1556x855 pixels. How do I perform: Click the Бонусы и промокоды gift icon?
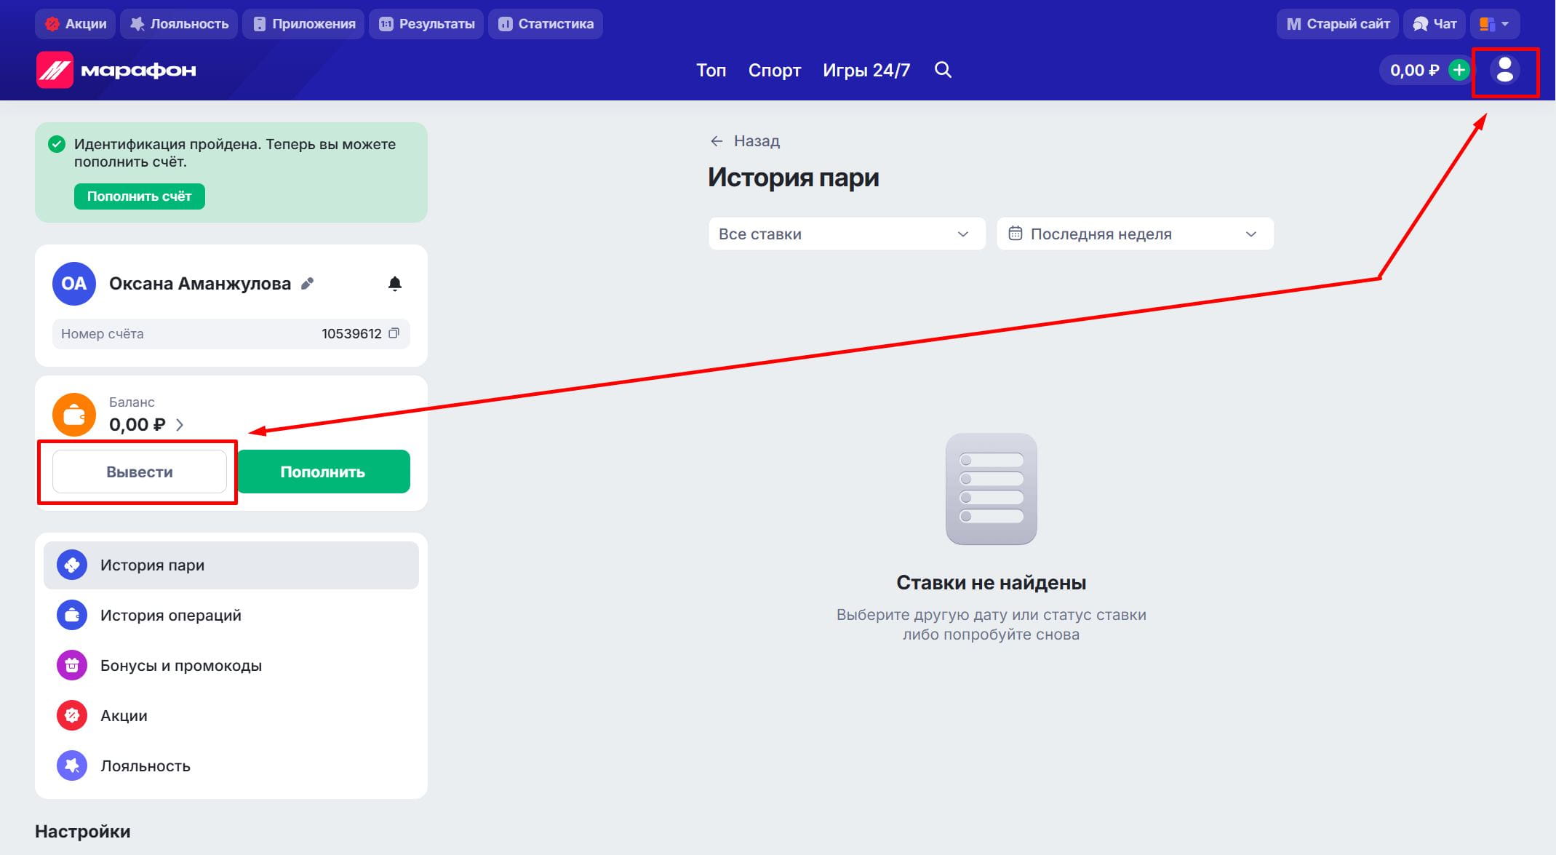[x=72, y=666]
